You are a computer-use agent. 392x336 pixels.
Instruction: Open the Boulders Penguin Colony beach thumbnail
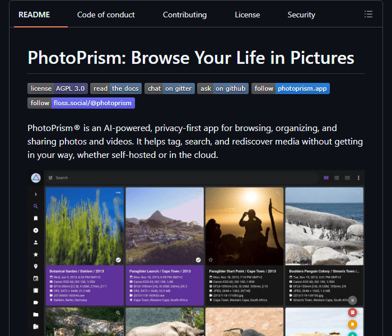click(324, 226)
